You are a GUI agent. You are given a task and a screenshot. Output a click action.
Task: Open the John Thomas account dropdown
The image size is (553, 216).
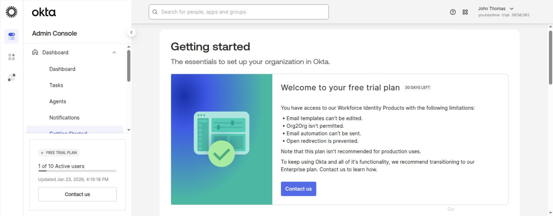[495, 9]
